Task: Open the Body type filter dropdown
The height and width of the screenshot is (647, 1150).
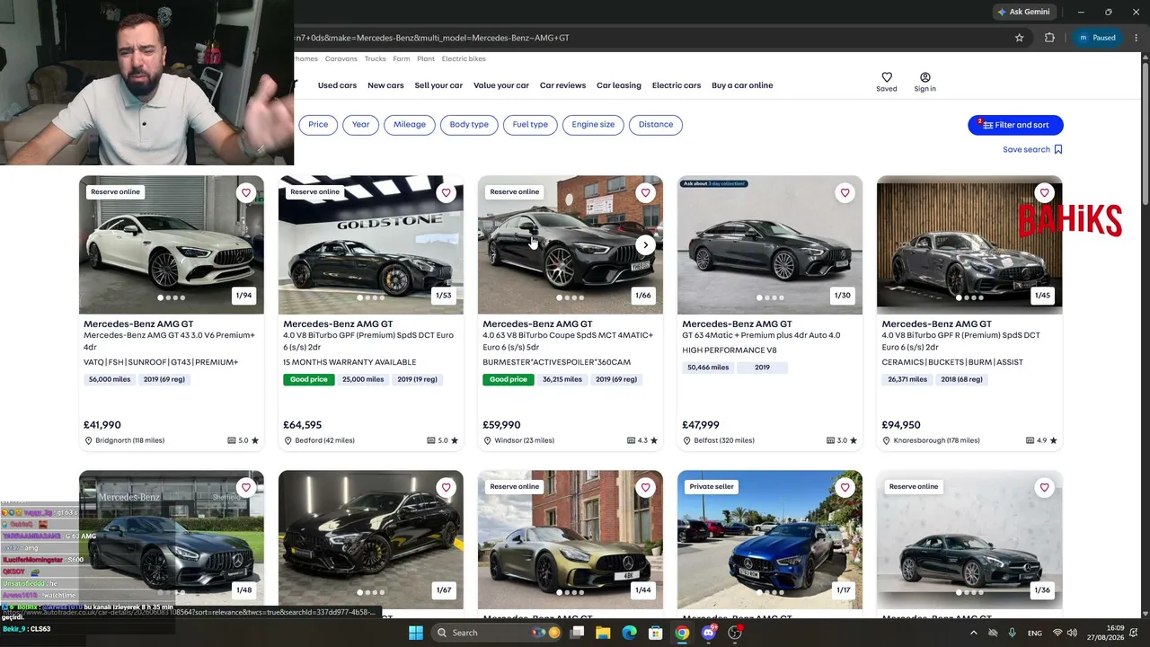Action: (x=469, y=125)
